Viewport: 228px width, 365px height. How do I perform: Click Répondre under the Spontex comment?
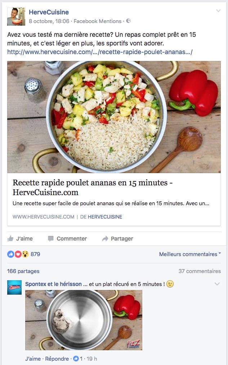tap(57, 359)
